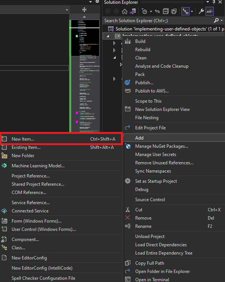The height and width of the screenshot is (282, 225).
Task: Click the Existing Item icon in Add submenu
Action: coord(4,147)
